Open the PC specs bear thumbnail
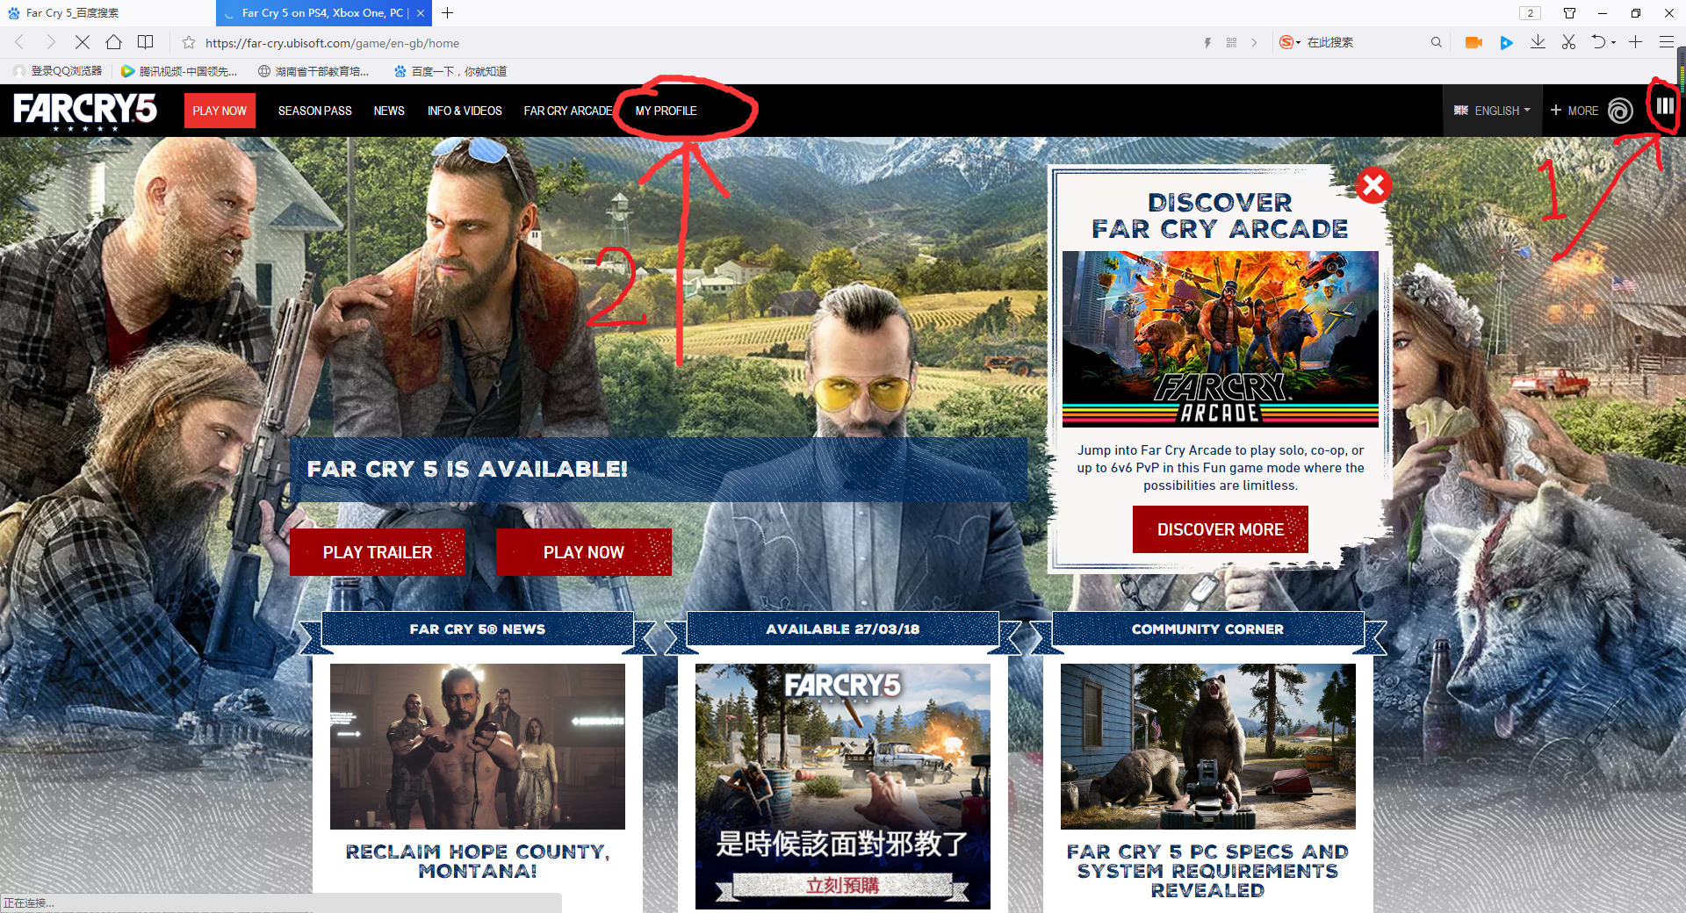Viewport: 1686px width, 913px height. [1208, 746]
